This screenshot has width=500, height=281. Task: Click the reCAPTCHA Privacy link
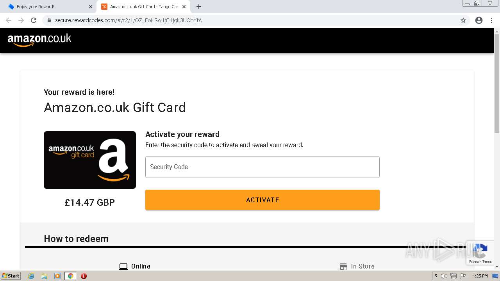pos(474,261)
